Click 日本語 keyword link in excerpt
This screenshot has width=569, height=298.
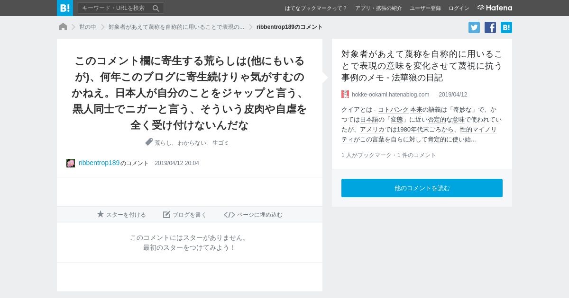(x=369, y=120)
